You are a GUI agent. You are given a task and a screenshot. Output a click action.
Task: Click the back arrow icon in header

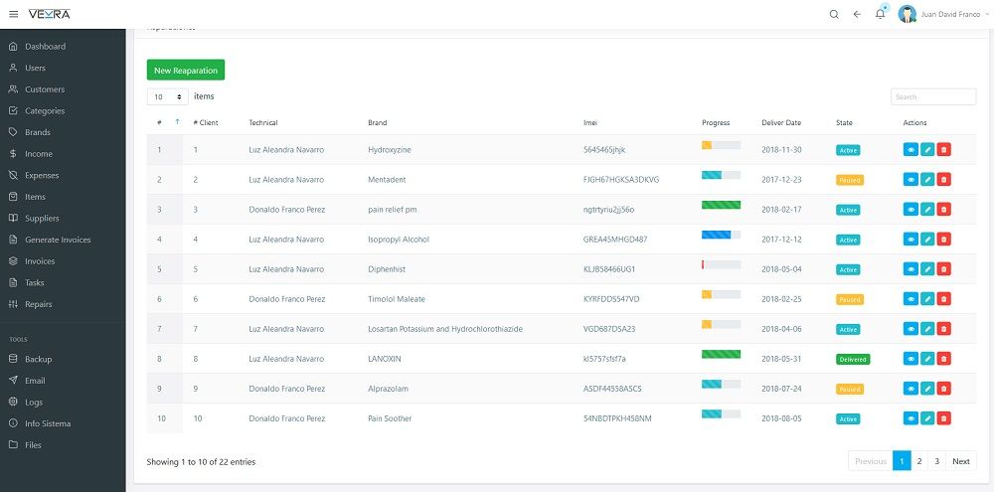pos(857,14)
